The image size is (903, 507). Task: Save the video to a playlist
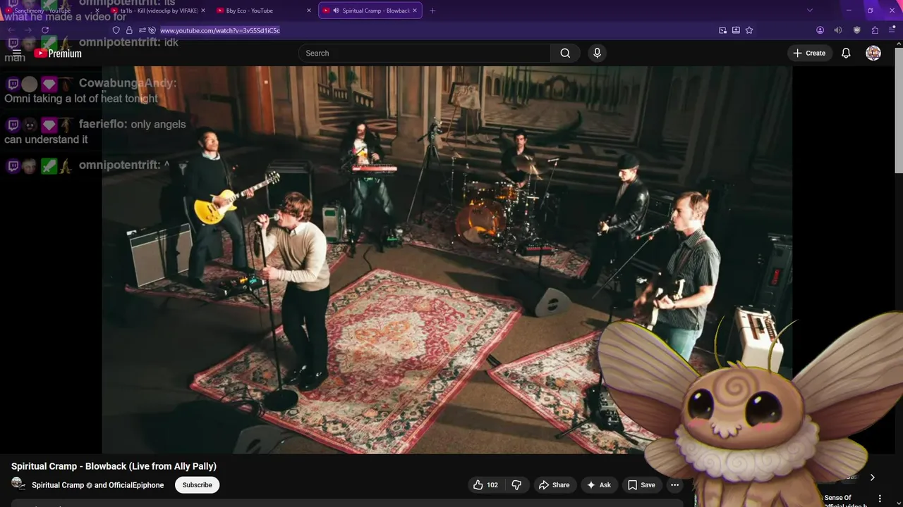[x=641, y=485]
